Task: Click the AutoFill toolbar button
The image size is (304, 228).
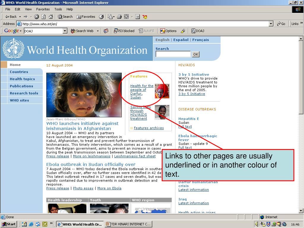Action: (x=147, y=31)
